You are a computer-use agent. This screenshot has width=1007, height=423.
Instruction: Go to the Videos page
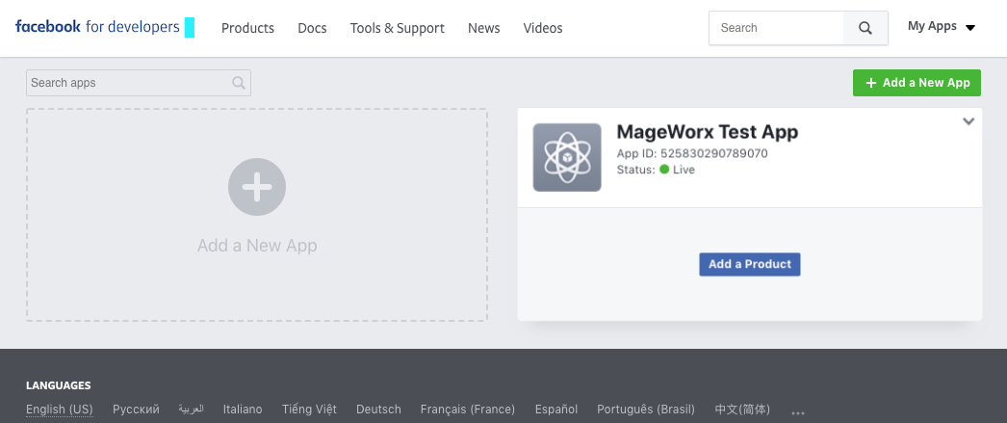tap(543, 28)
